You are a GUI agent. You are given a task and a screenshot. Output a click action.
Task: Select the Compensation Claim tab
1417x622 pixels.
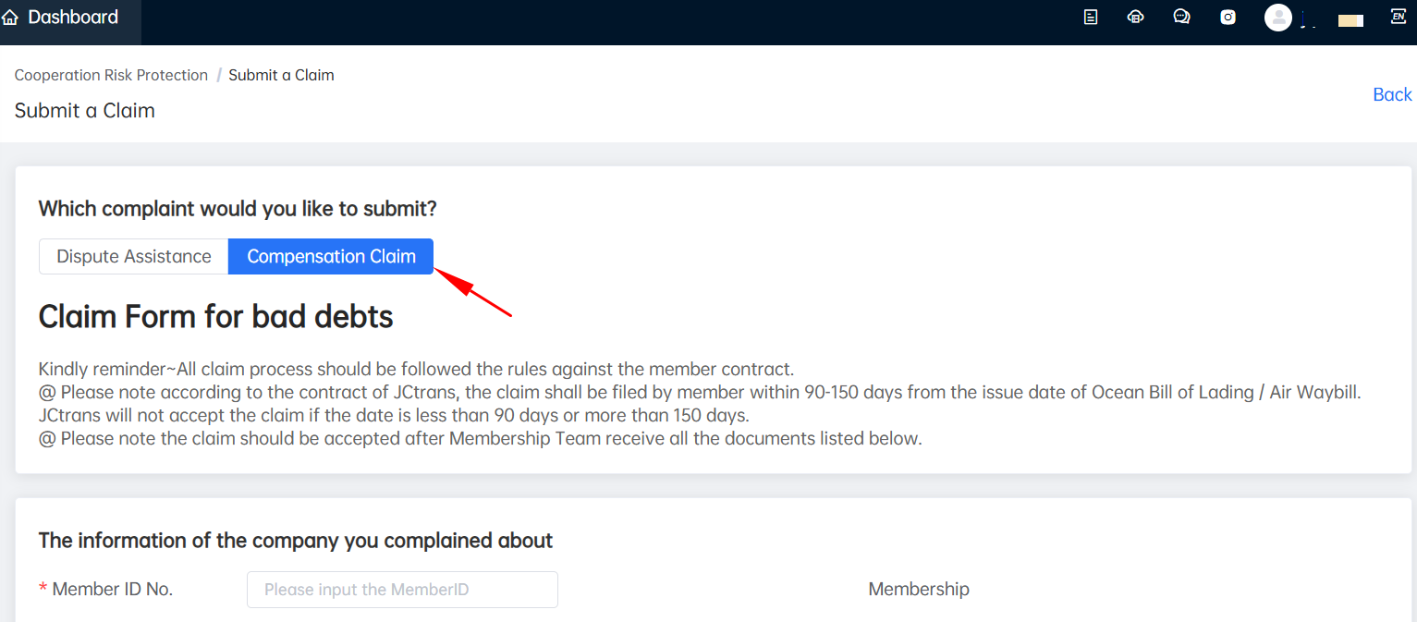(331, 257)
